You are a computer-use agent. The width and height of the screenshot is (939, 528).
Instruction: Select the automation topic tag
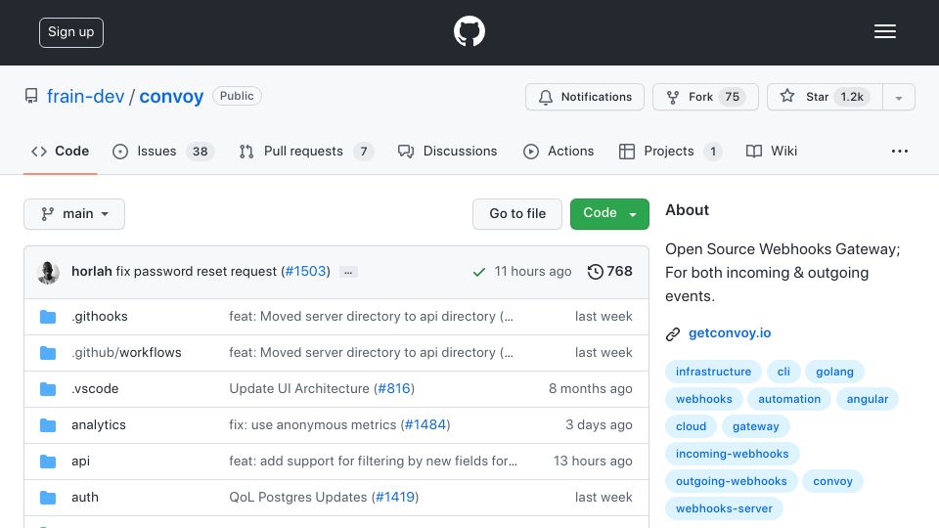tap(789, 399)
